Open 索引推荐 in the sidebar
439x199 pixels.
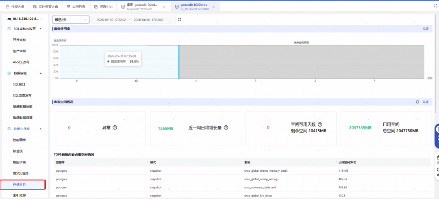pos(20,195)
